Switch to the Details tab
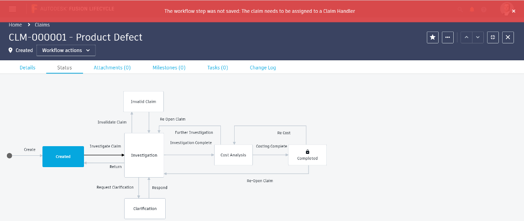Screen dimensions: 524x221 point(27,68)
